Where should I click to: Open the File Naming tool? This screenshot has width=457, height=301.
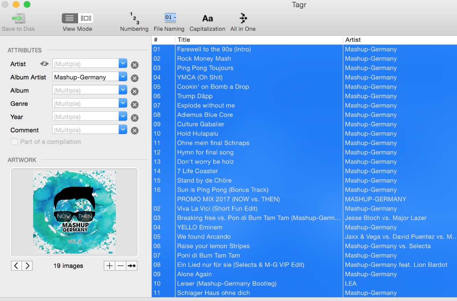169,18
